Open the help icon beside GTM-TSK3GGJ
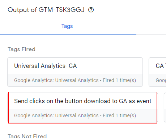Screen dimensions: 166x138 tap(91, 10)
